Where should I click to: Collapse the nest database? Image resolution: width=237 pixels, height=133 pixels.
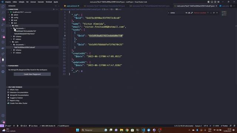(x=9, y=23)
